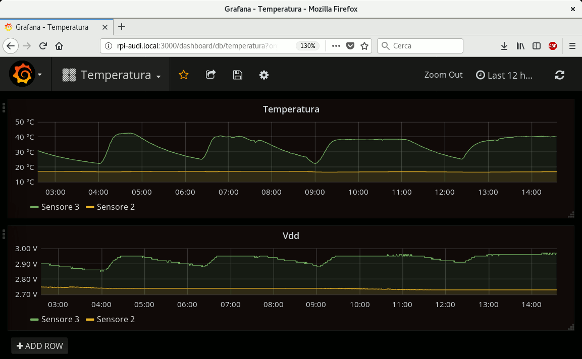Toggle Sensore 3 series in Vdd legend

click(x=60, y=319)
